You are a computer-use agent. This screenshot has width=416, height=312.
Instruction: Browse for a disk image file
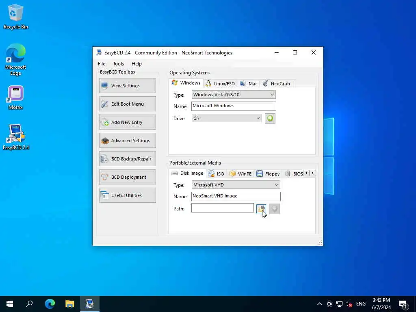coord(261,209)
